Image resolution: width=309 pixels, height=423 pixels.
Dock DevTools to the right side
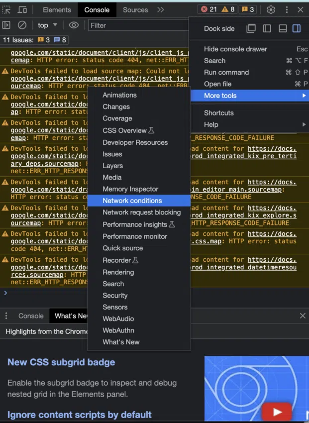(x=297, y=28)
